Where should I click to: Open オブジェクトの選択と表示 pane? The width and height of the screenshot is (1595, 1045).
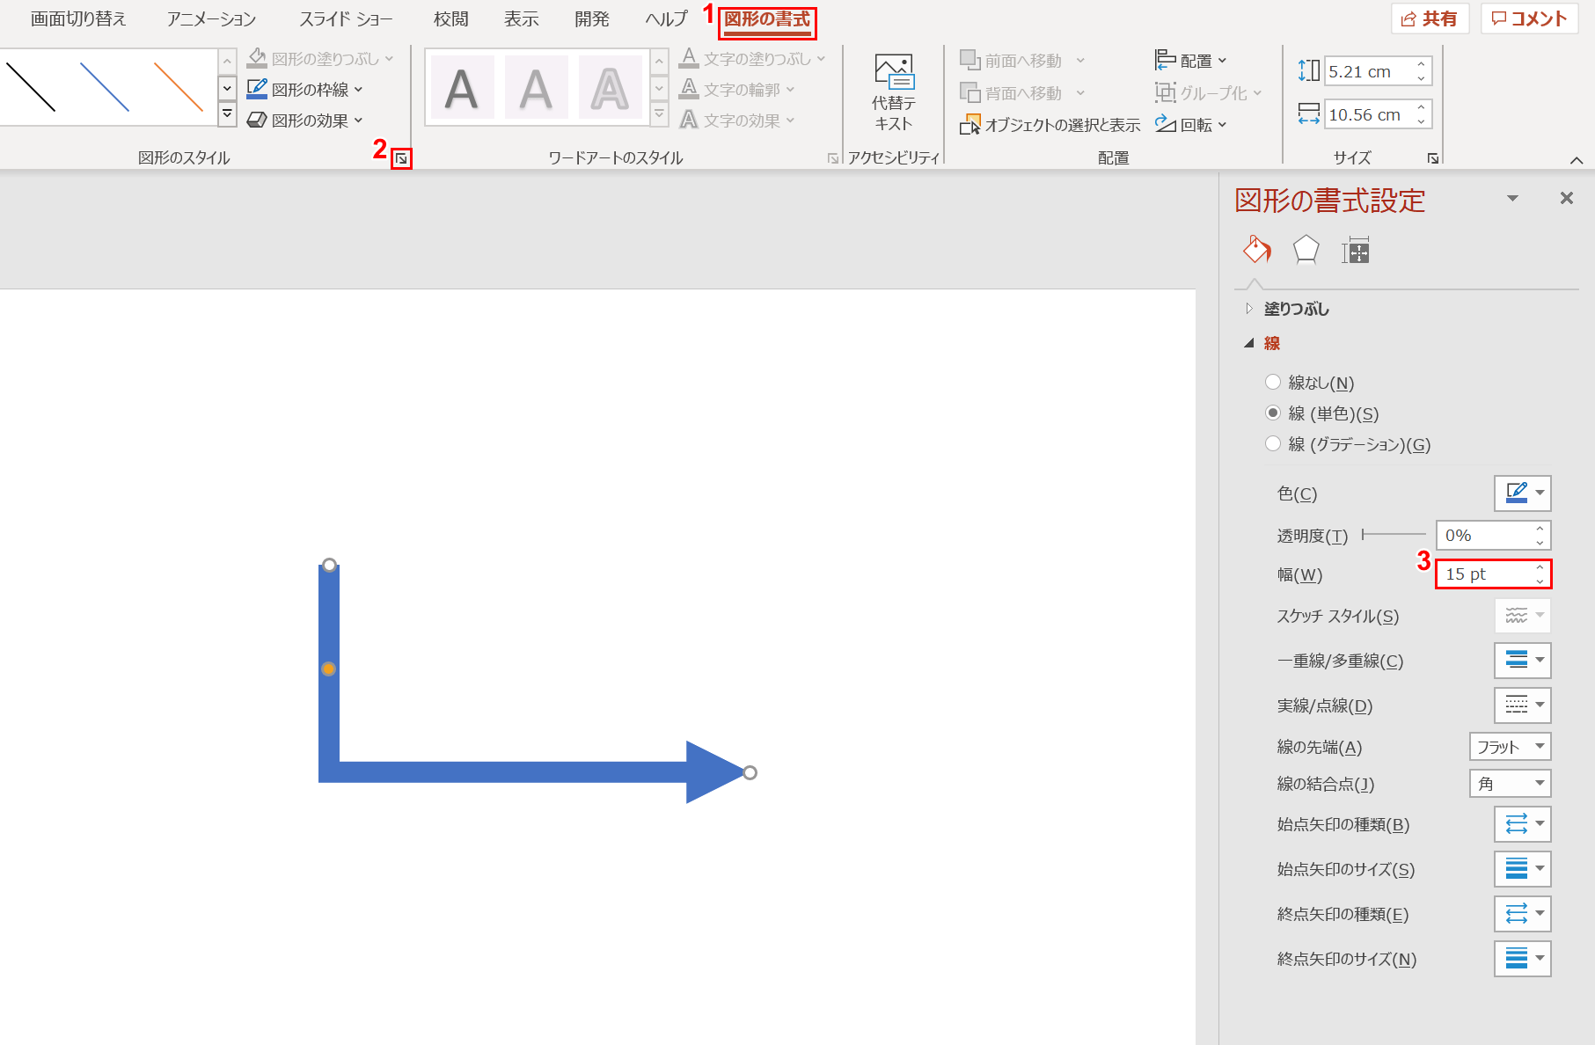coord(1050,125)
